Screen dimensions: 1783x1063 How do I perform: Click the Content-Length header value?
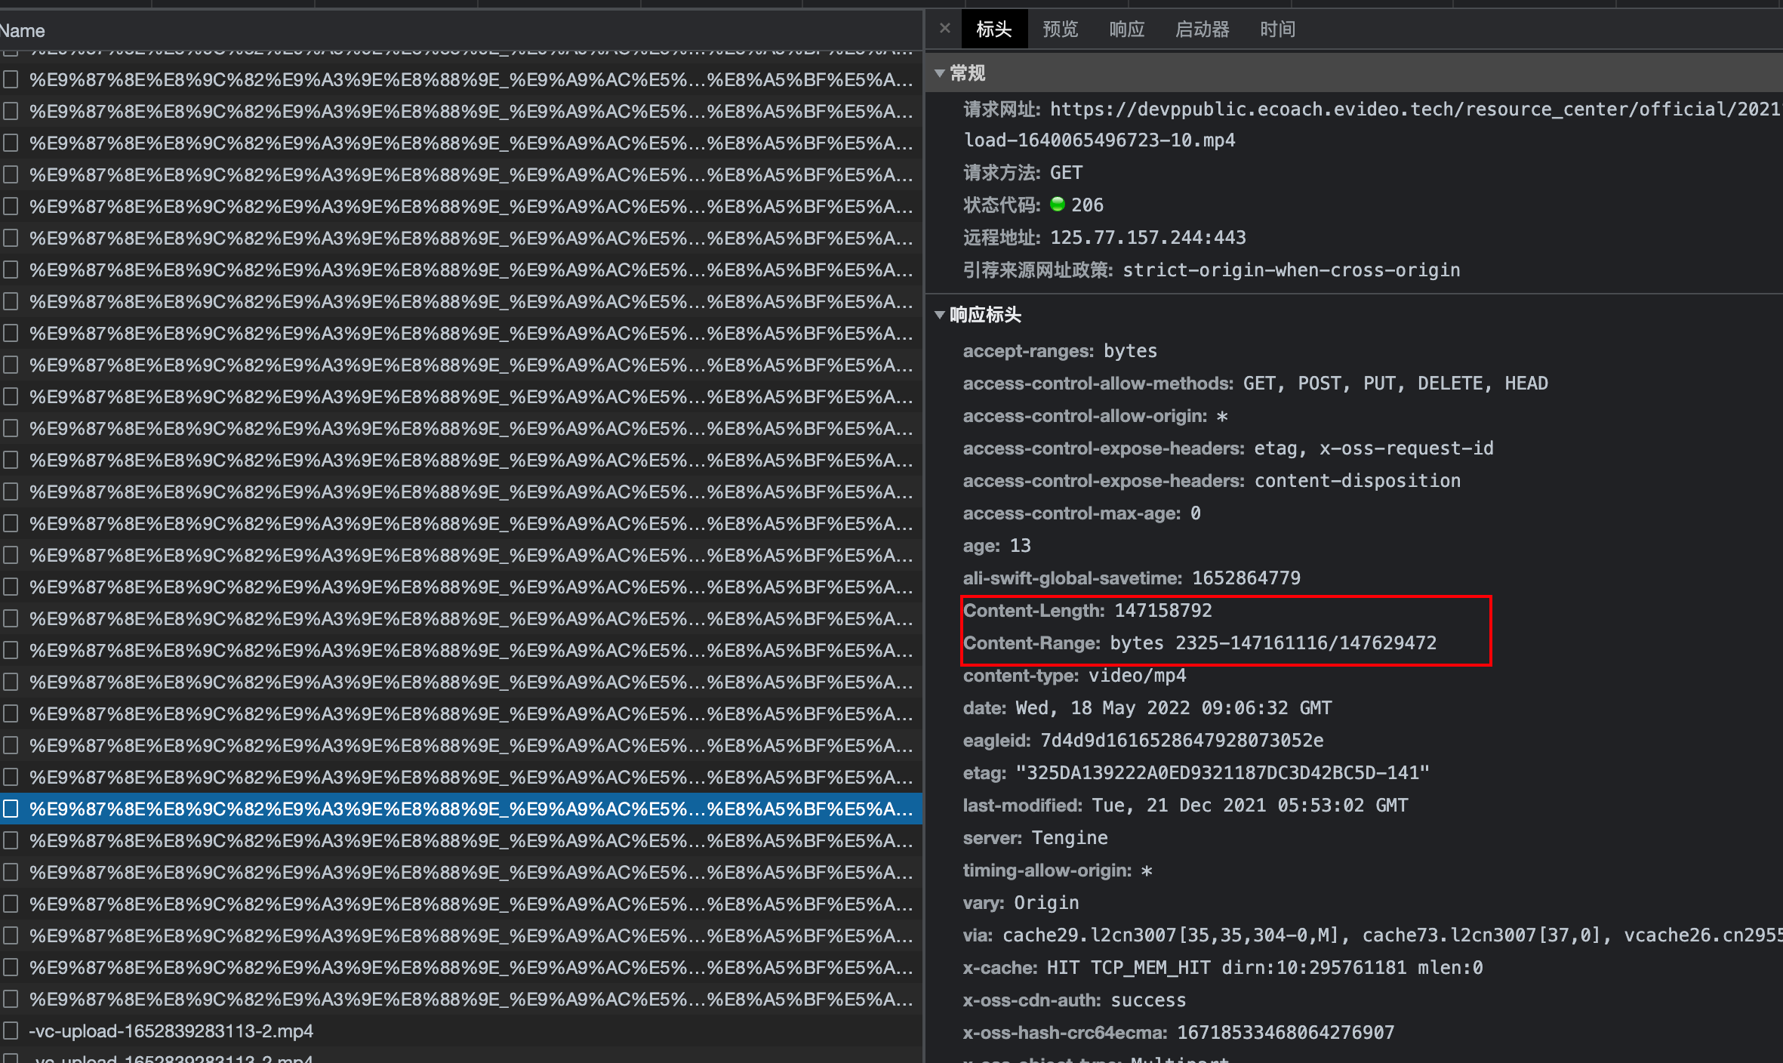(x=1163, y=611)
